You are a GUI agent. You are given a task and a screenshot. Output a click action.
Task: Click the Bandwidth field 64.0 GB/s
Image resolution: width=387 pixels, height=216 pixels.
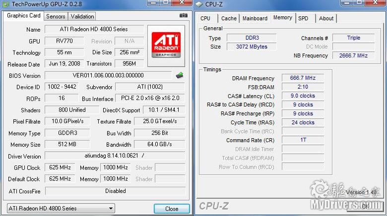pos(160,144)
